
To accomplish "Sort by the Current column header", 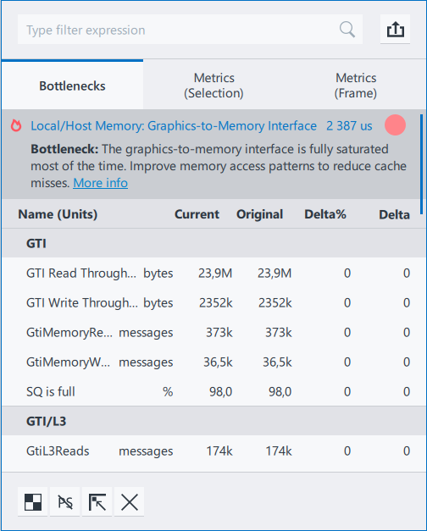I will [197, 214].
